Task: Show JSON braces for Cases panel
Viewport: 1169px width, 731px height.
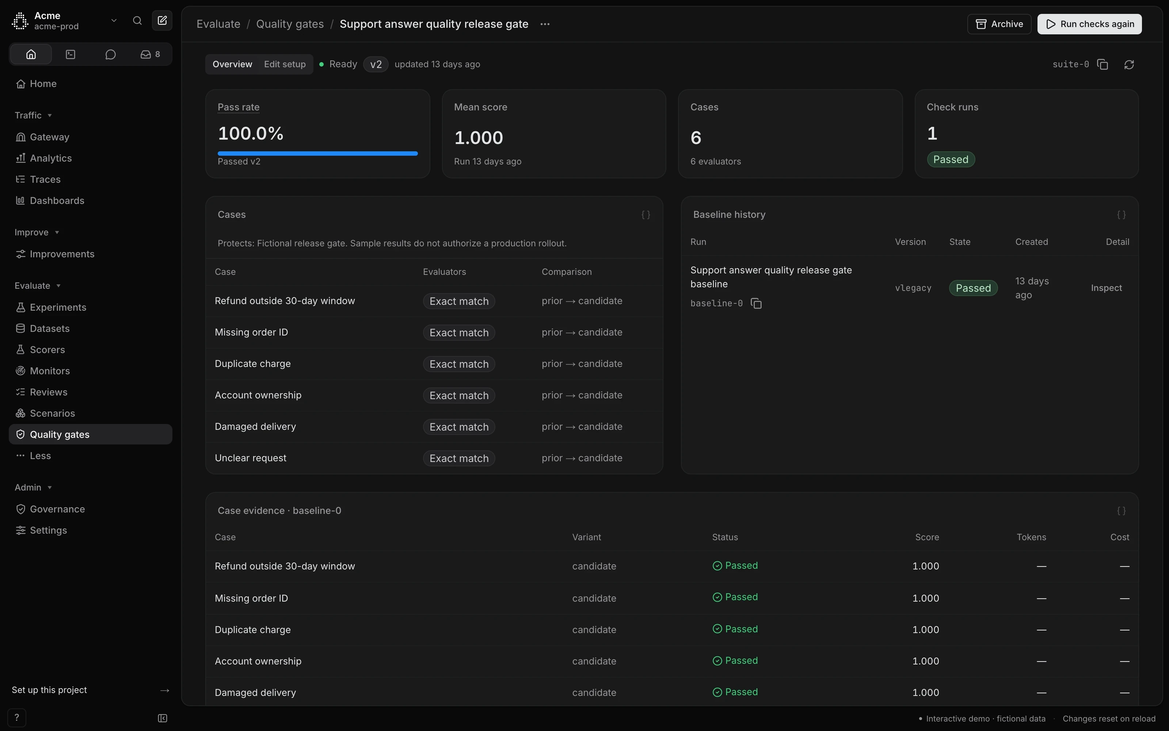Action: 646,215
